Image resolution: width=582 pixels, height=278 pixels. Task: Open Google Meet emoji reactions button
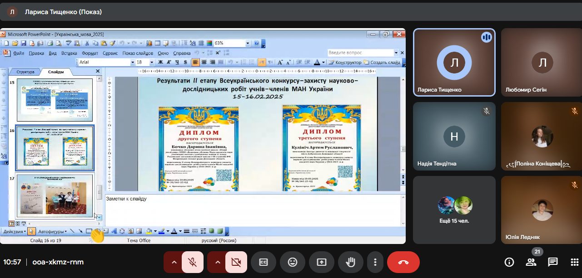[293, 262]
